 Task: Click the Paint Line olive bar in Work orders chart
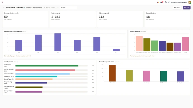tap(129, 76)
